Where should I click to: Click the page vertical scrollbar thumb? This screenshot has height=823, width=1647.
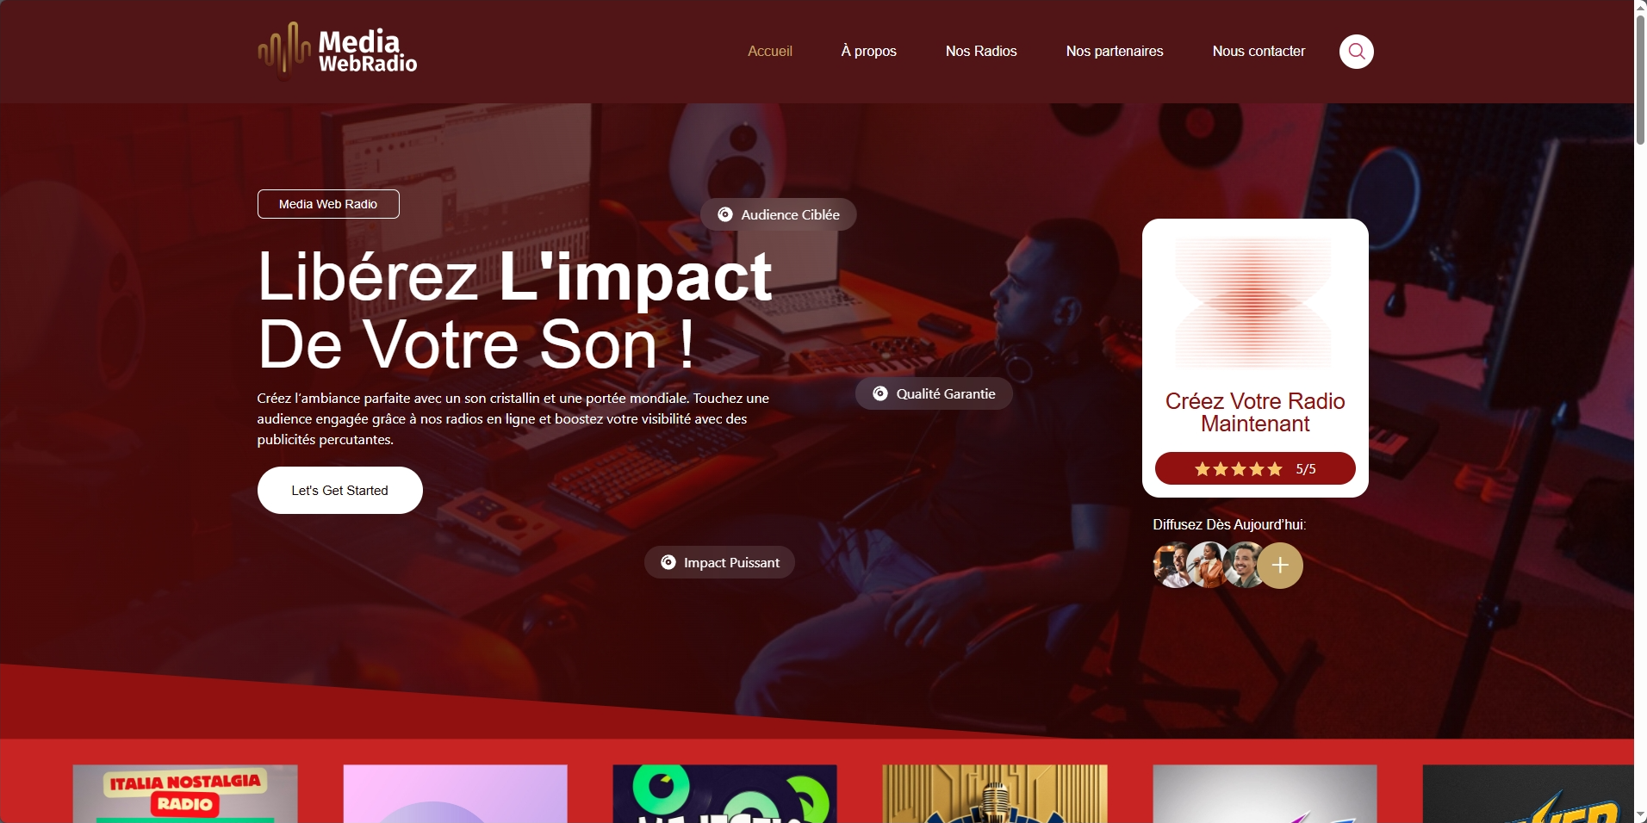(x=1640, y=79)
